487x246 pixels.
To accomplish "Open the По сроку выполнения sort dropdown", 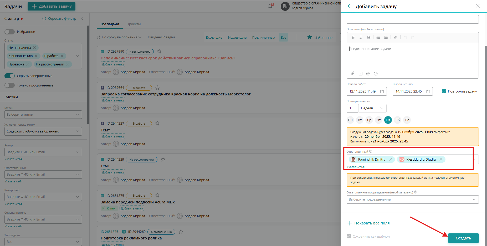I will [x=119, y=37].
